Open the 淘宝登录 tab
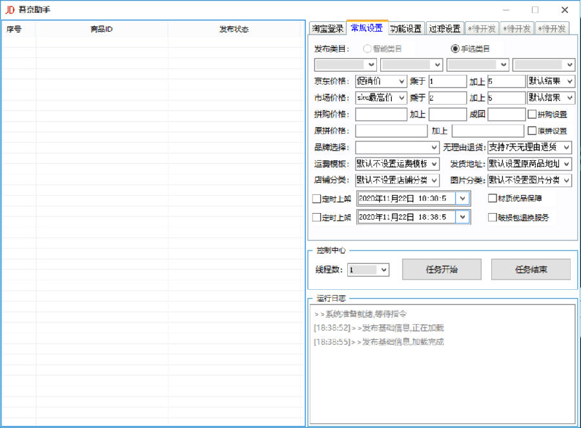This screenshot has height=428, width=581. coord(327,28)
